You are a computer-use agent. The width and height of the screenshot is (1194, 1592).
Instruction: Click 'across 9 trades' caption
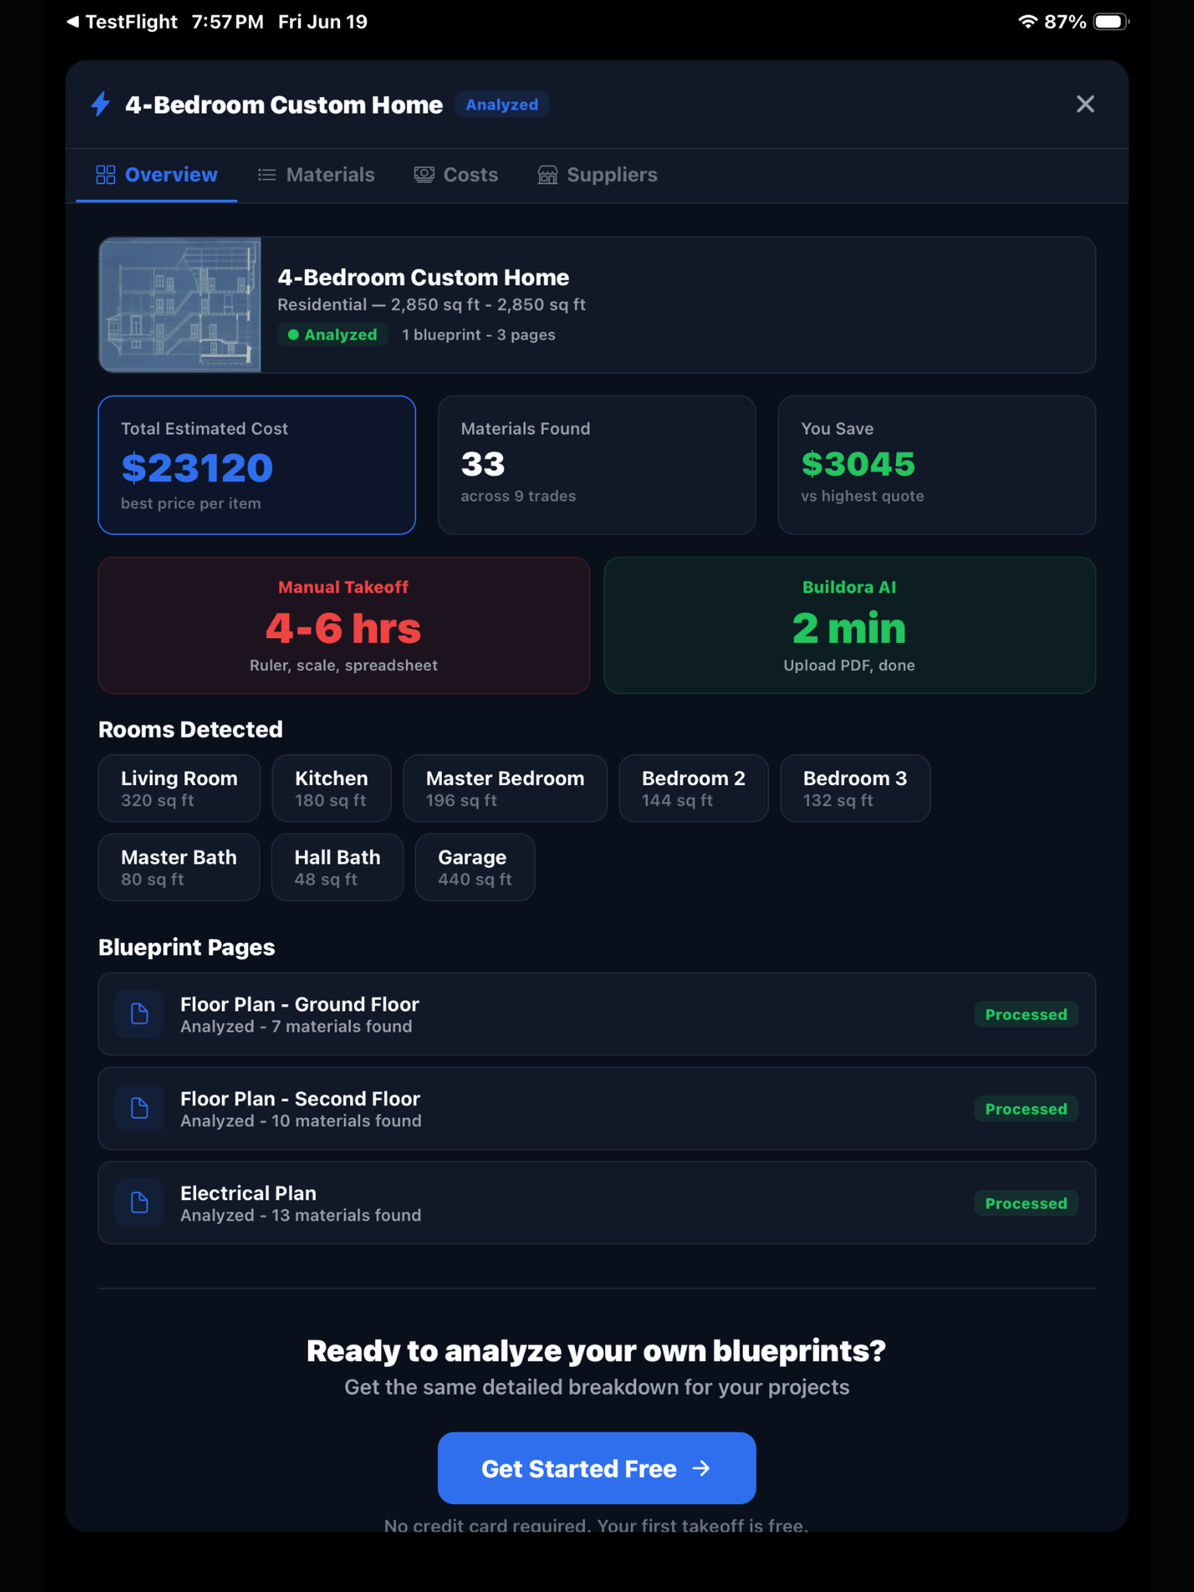coord(518,496)
